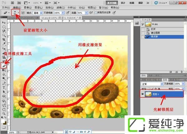187x134 pixels.
Task: Open the layer opacity slider arrow
Action: [183, 84]
